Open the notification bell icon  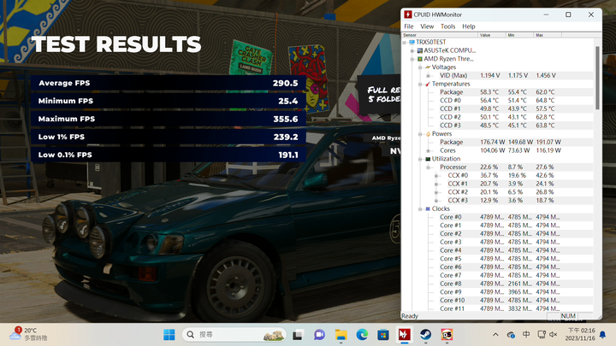point(602,335)
